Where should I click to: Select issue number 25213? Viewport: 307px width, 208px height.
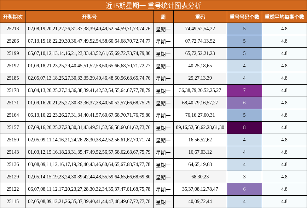(x=13, y=29)
